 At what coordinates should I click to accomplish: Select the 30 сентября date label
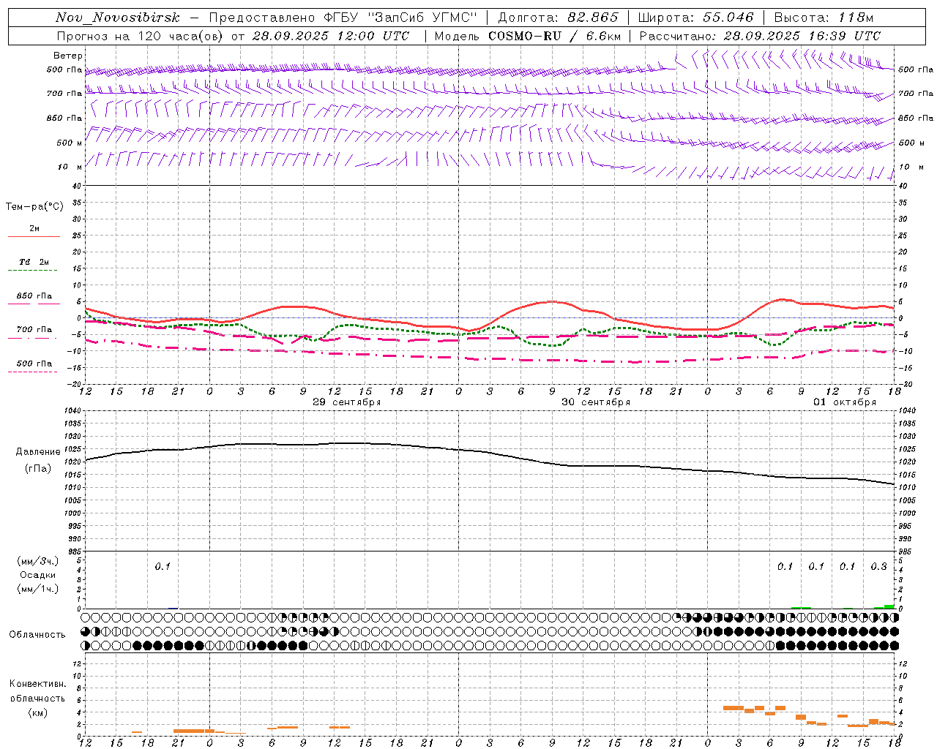point(596,402)
